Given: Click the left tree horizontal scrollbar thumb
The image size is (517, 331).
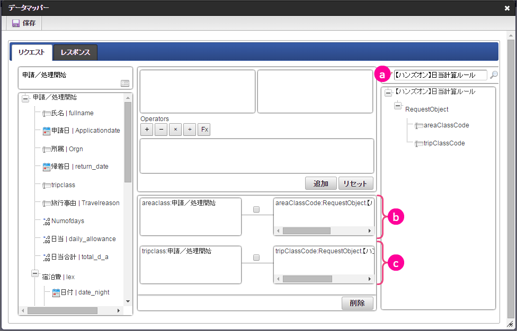Looking at the screenshot, I should (x=63, y=310).
